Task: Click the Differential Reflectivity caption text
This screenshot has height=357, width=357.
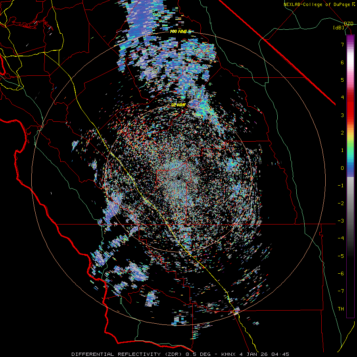Action: [x=180, y=354]
